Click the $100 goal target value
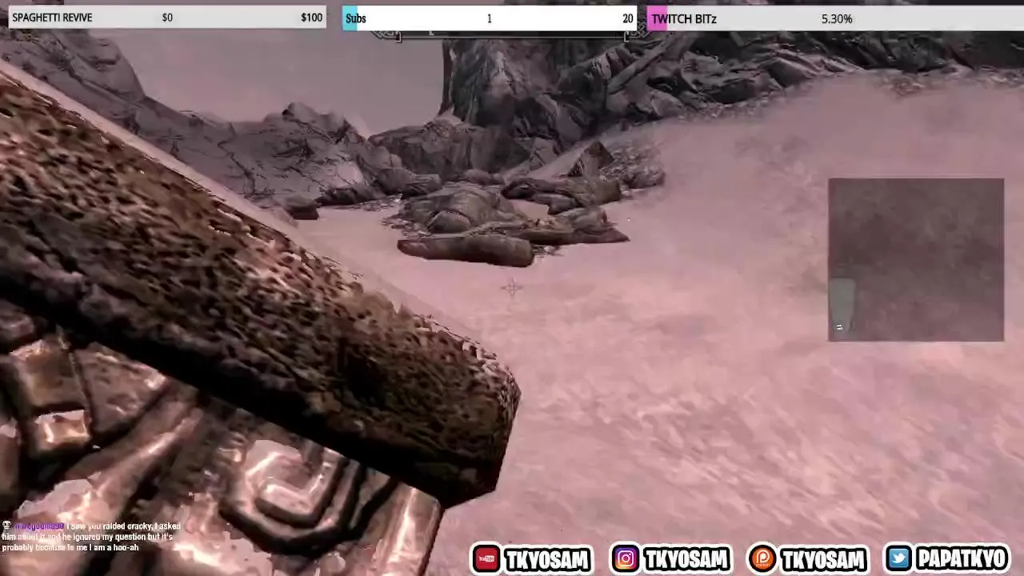1024x576 pixels. coord(312,18)
